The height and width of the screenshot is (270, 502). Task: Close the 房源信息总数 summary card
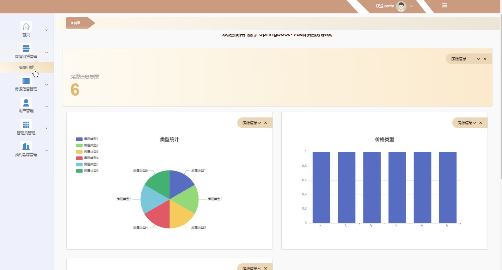tap(485, 59)
